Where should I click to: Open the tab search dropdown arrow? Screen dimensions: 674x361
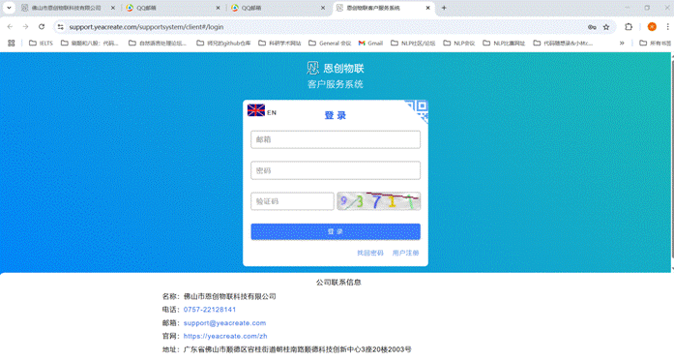(x=9, y=8)
